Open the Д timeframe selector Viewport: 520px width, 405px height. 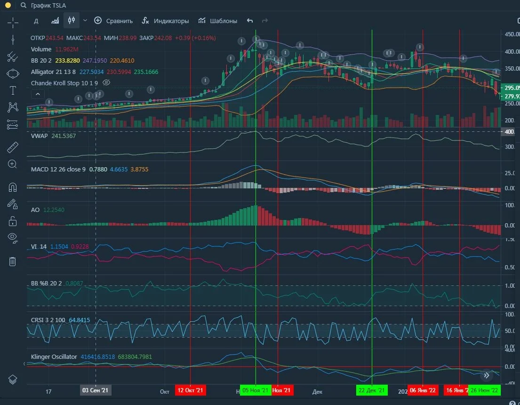[x=36, y=21]
